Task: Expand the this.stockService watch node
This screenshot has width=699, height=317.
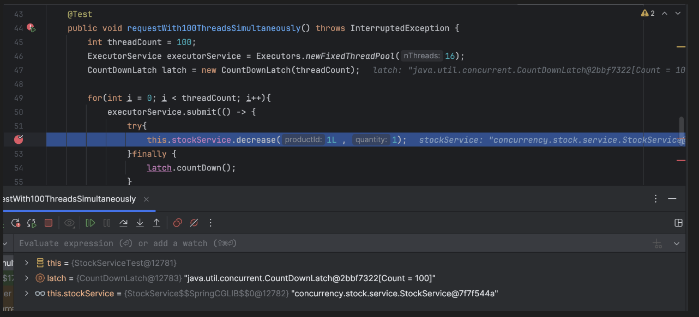Action: 27,294
